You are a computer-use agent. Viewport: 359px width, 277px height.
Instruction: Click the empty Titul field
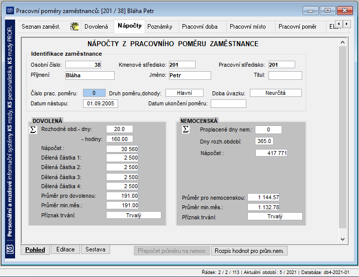coord(285,75)
